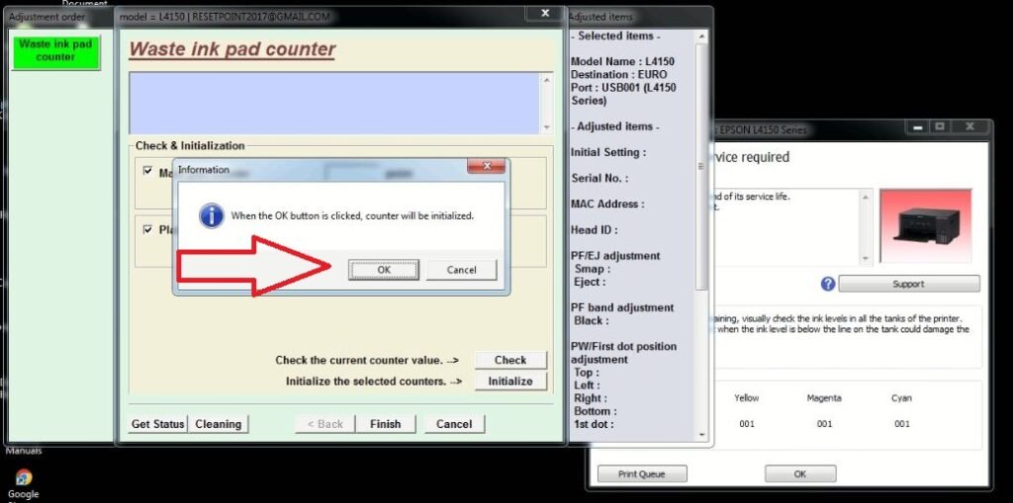Click the Finish button
The height and width of the screenshot is (503, 1013).
coord(386,424)
